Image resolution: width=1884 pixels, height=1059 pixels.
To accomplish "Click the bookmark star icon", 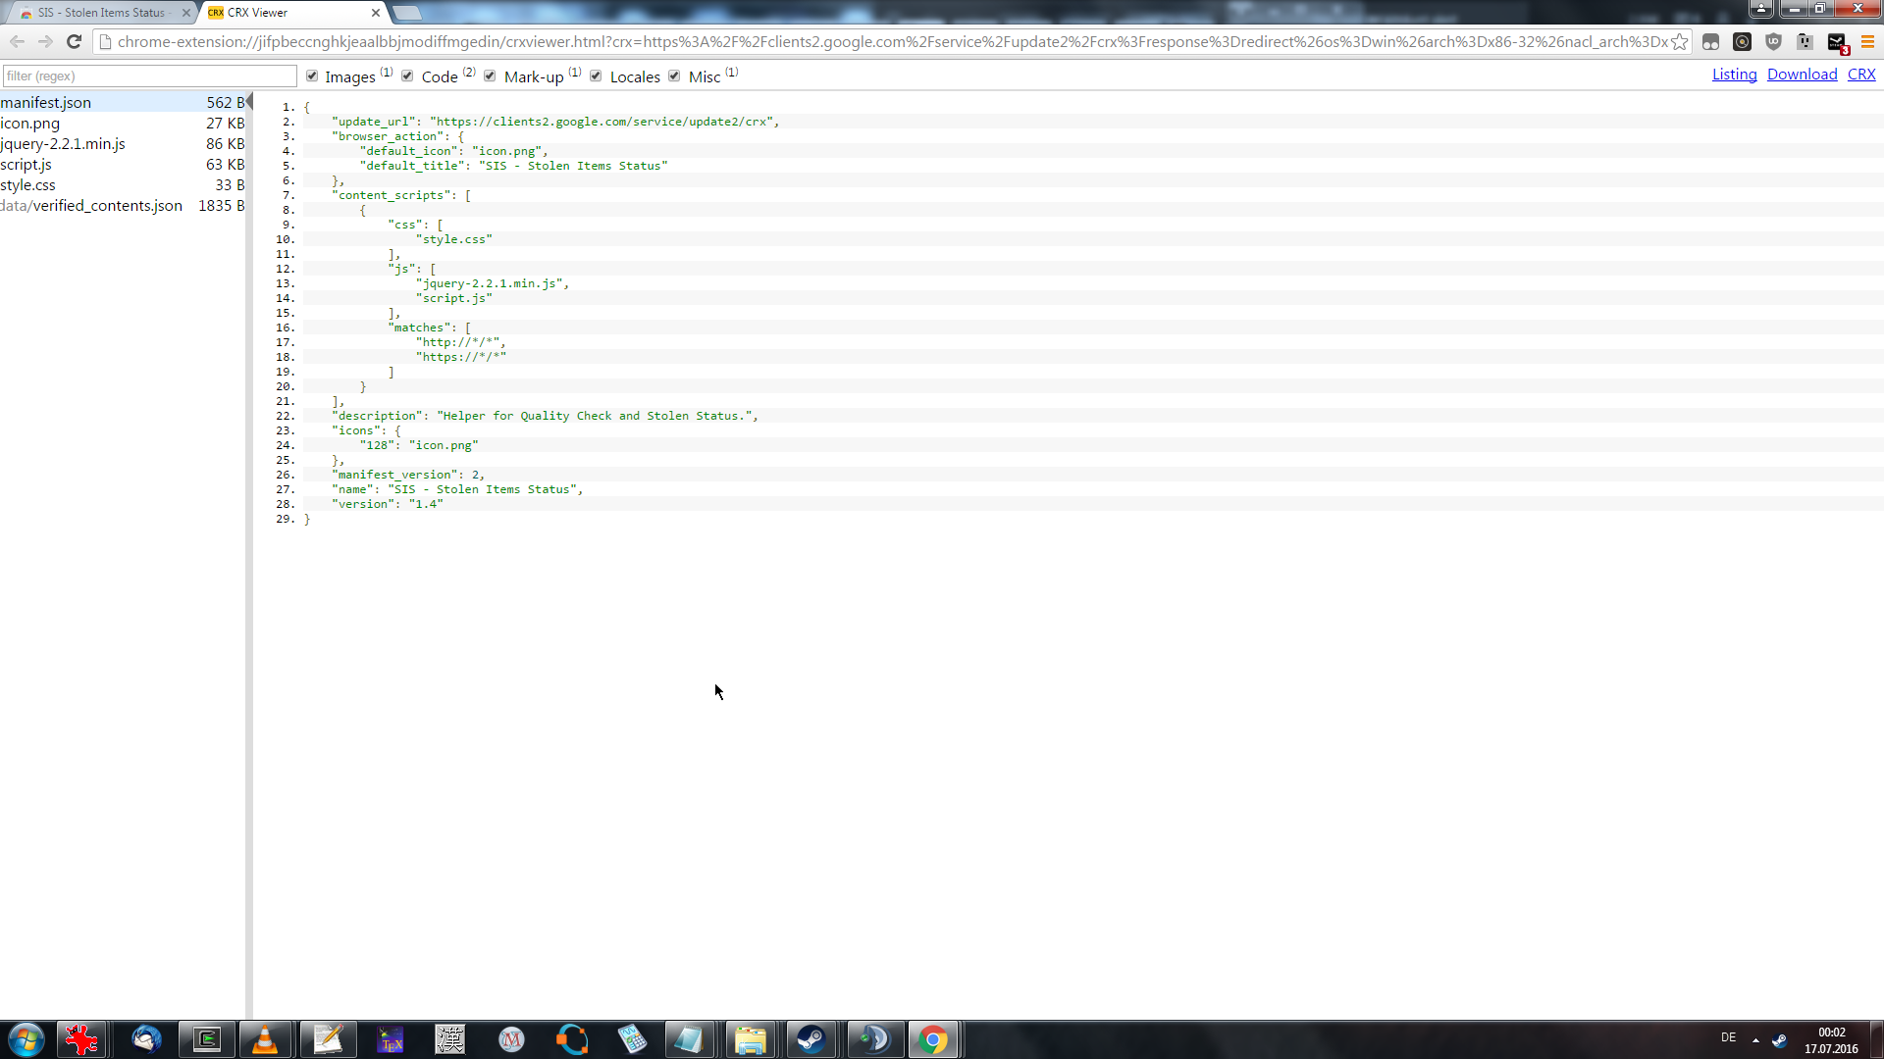I will click(x=1680, y=41).
